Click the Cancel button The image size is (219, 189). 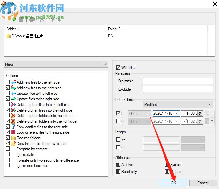tap(203, 183)
